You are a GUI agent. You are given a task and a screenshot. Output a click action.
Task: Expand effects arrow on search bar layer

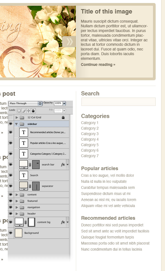click(x=67, y=165)
